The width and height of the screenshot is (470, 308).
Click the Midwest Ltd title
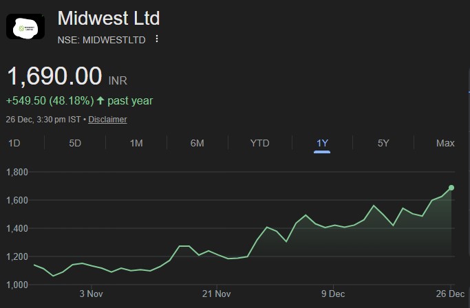click(x=108, y=18)
